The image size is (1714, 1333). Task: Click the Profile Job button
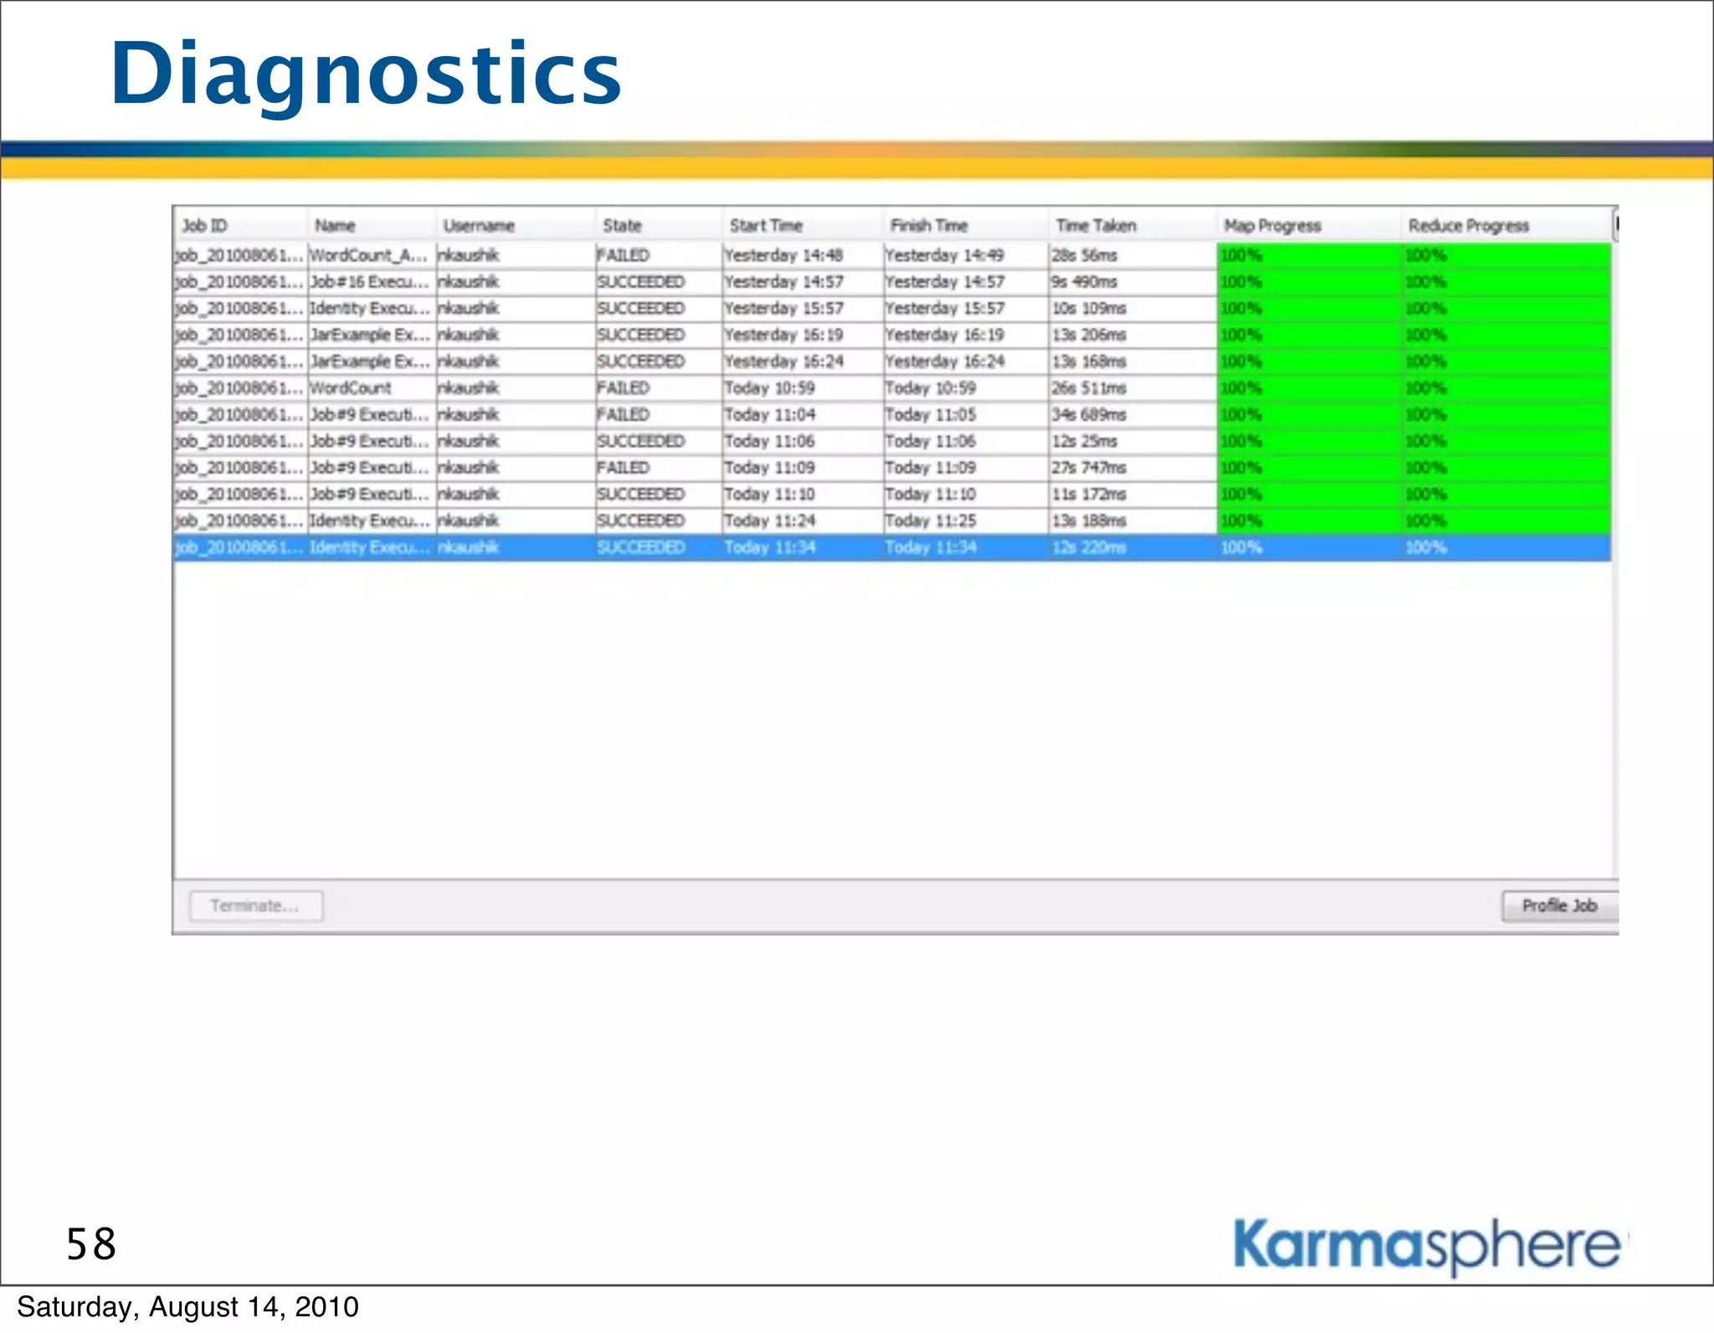(1559, 906)
